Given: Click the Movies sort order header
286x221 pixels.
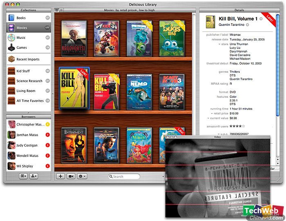Looking at the screenshot, I should pos(130,10).
